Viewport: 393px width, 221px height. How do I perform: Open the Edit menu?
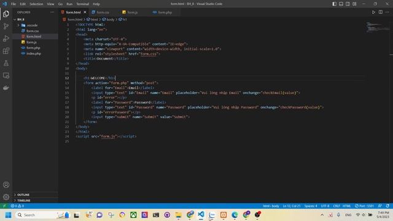point(23,4)
